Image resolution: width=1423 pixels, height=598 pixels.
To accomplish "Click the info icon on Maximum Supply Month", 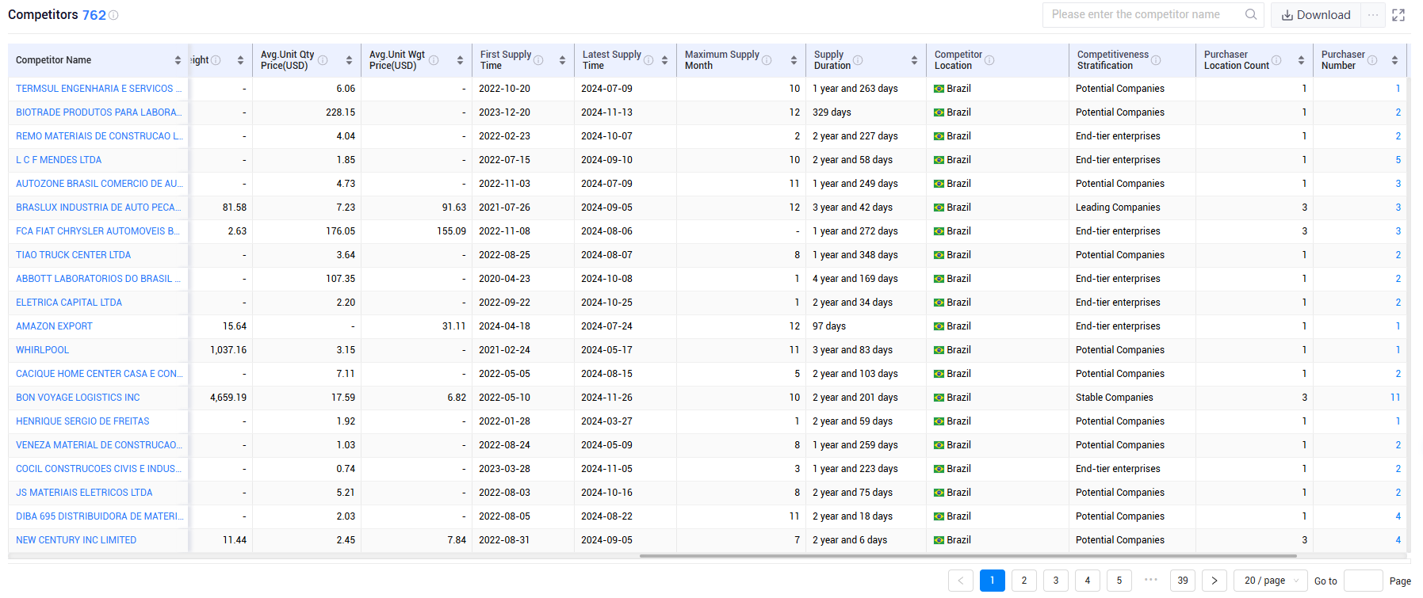I will click(x=767, y=60).
